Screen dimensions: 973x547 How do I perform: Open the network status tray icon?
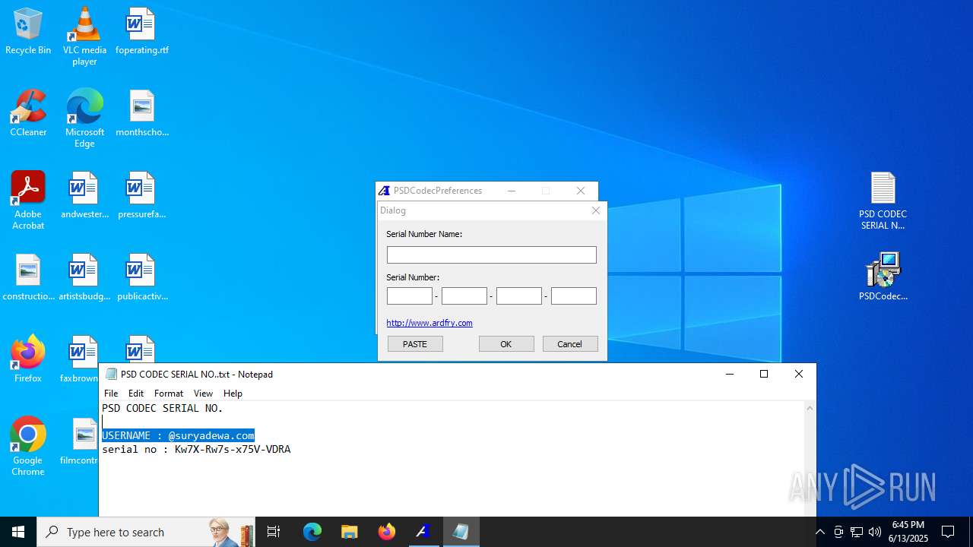click(857, 532)
